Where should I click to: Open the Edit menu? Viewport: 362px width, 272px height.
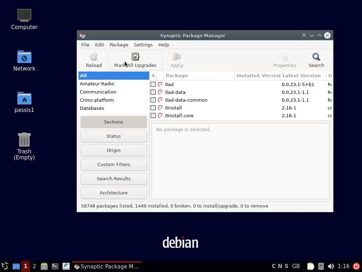pyautogui.click(x=99, y=45)
